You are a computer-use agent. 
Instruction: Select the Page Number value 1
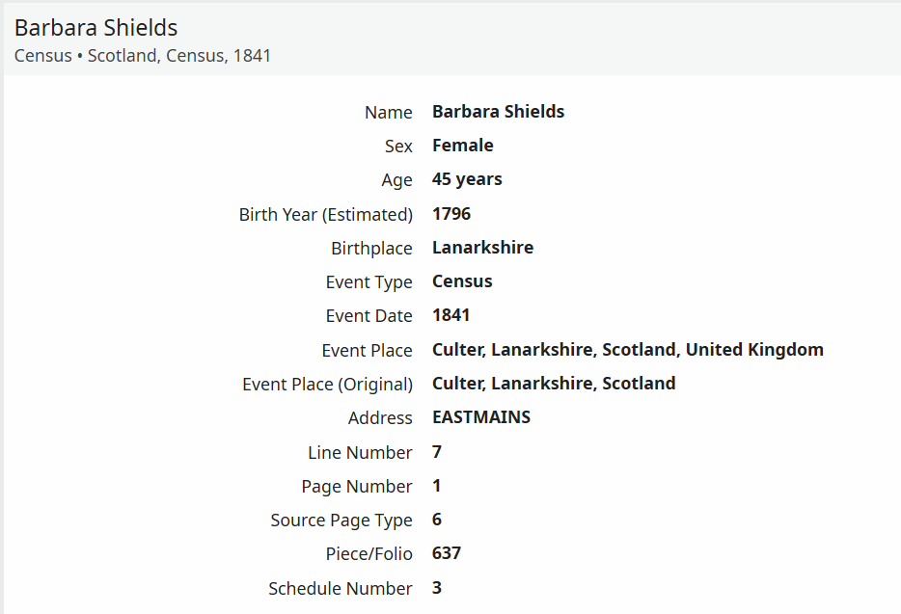(436, 486)
